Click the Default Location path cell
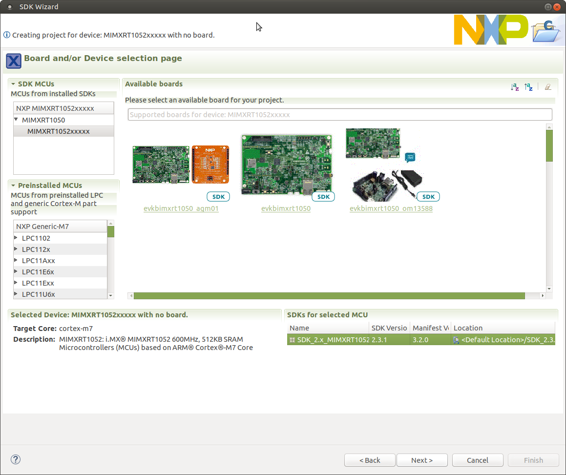The image size is (566, 475). point(503,340)
